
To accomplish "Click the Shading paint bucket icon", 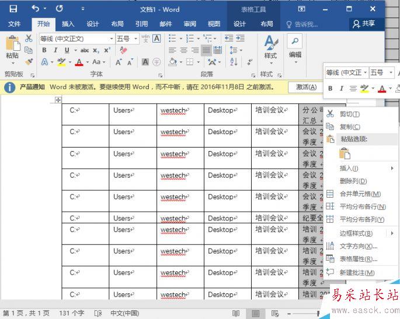I will point(173,62).
